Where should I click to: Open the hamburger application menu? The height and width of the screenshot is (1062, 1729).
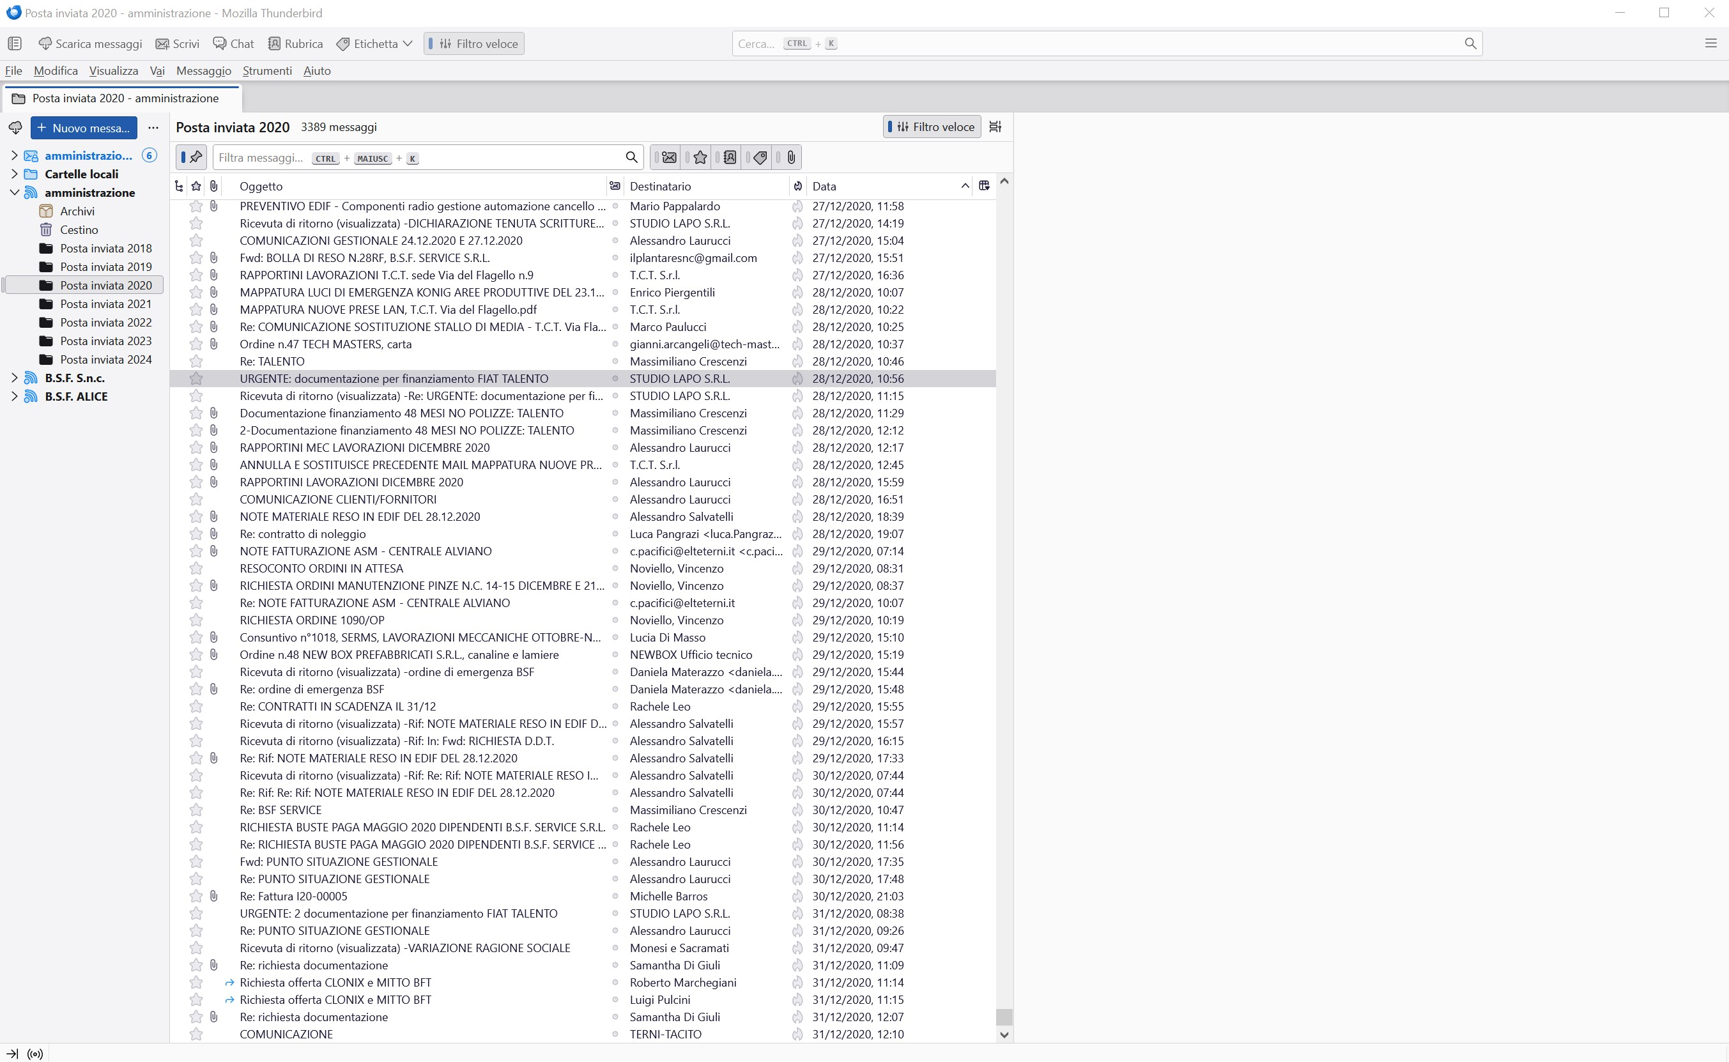click(x=1710, y=43)
